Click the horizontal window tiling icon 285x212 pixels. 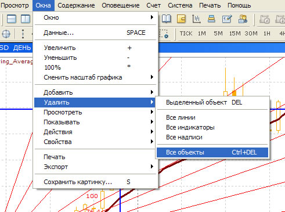pyautogui.click(x=12, y=19)
